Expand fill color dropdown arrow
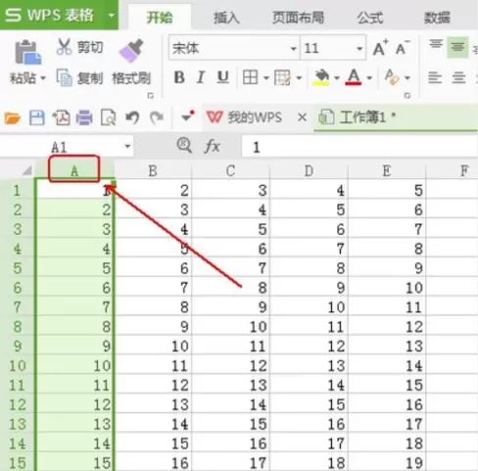Image resolution: width=478 pixels, height=471 pixels. (x=337, y=78)
